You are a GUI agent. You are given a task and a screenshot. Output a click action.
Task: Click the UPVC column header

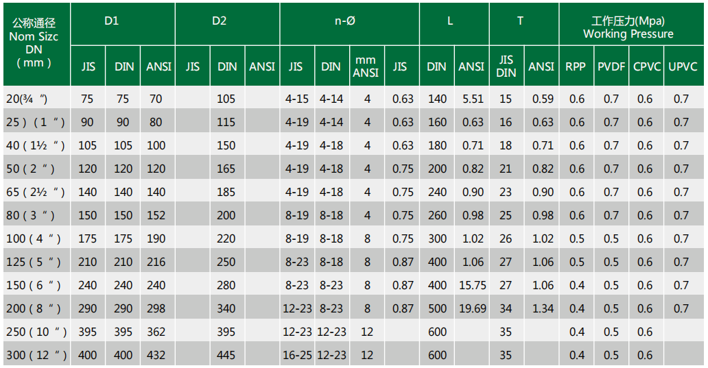click(x=682, y=66)
